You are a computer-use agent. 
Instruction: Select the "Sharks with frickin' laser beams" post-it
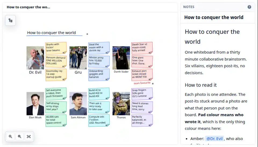tap(56, 48)
